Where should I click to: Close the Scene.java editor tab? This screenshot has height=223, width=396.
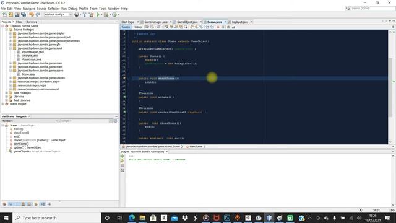coord(225,22)
